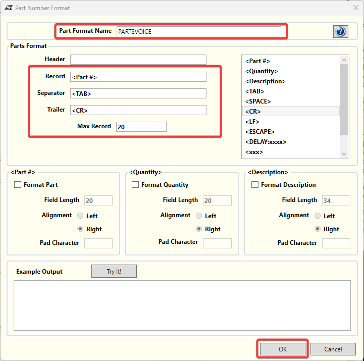Screen dimensions: 364x361
Task: Click the token list scroll down arrow
Action: tap(344, 153)
